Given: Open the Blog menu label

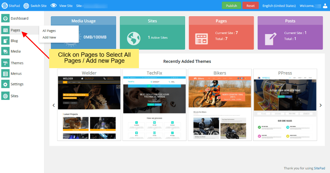Looking at the screenshot, I should [14, 41].
